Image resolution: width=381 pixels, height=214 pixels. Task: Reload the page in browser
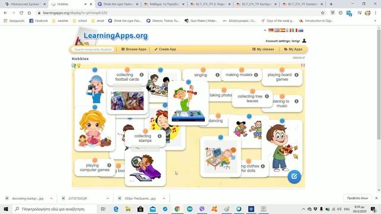pyautogui.click(x=21, y=13)
